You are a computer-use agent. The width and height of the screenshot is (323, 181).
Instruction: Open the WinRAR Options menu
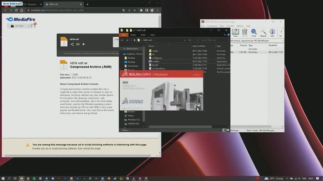tap(240, 26)
